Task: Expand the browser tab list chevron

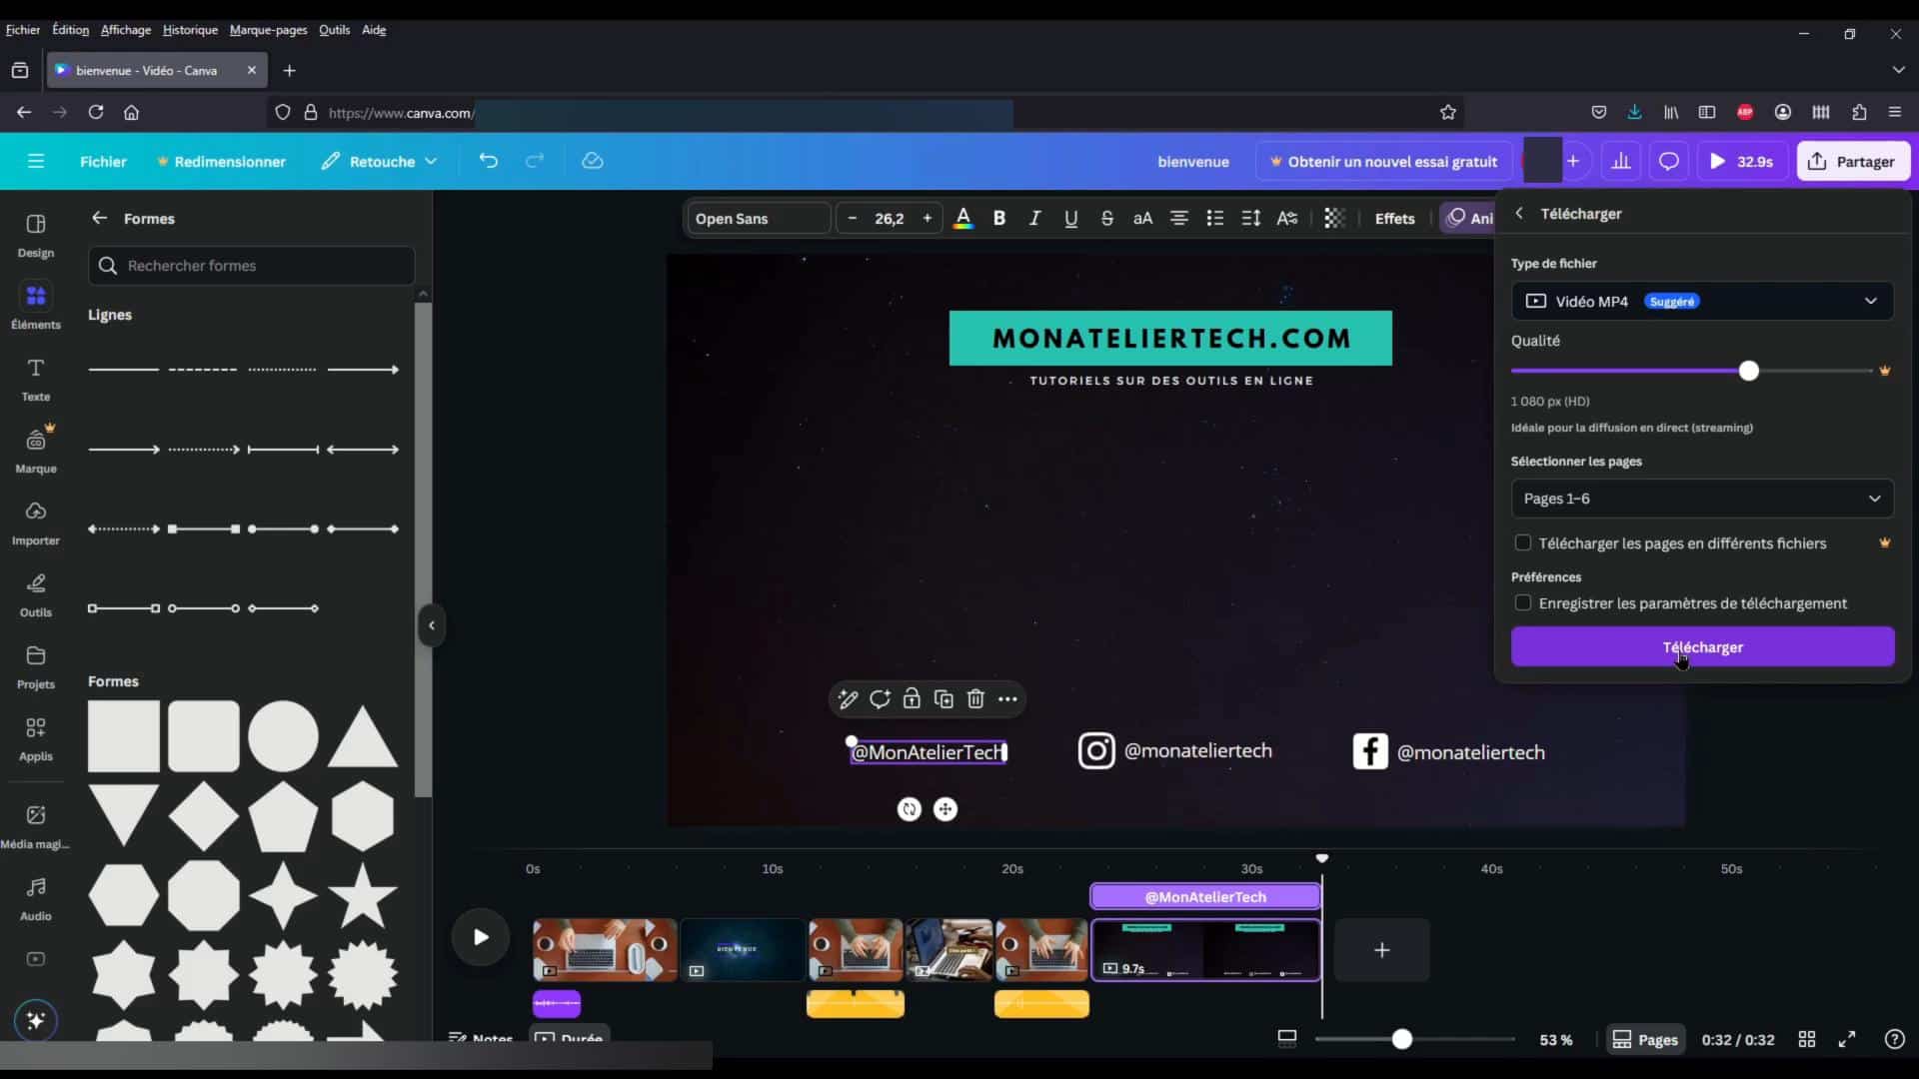Action: (x=1898, y=70)
